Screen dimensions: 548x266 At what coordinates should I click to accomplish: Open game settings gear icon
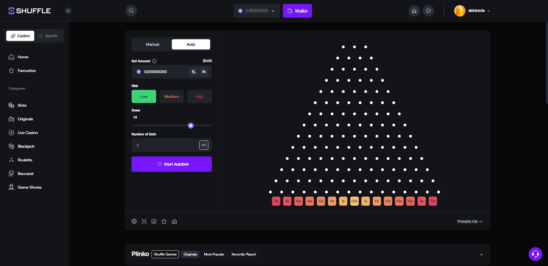tap(134, 221)
